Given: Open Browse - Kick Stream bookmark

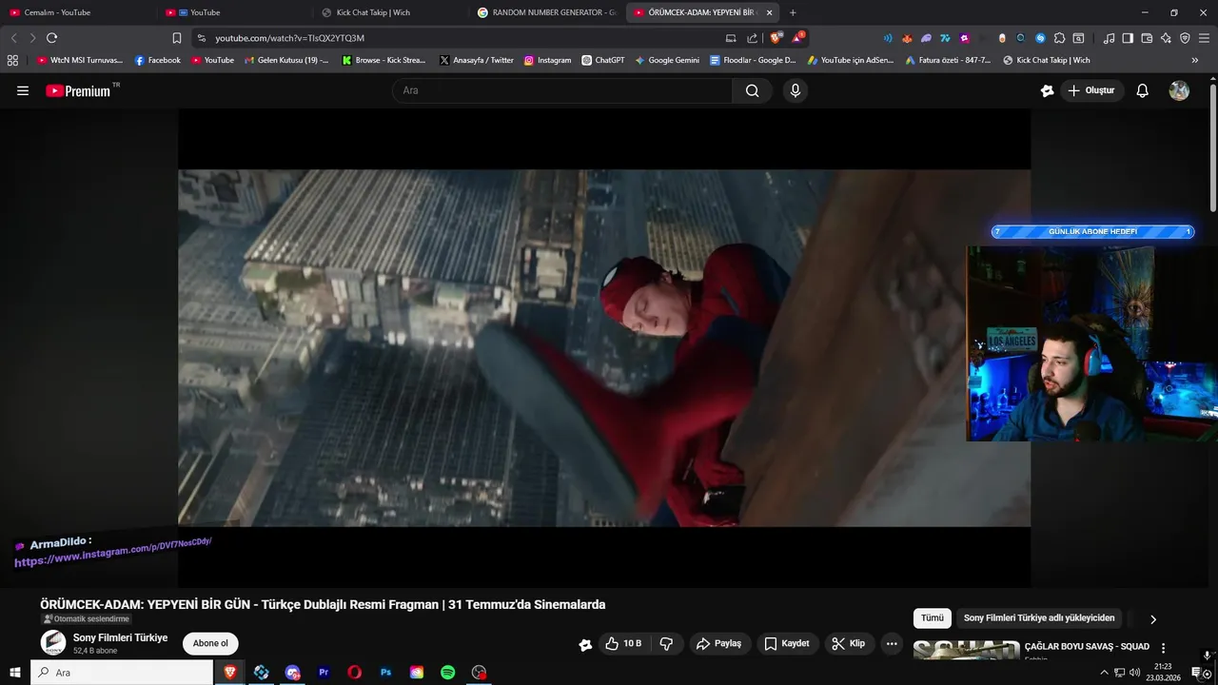Looking at the screenshot, I should (x=384, y=60).
